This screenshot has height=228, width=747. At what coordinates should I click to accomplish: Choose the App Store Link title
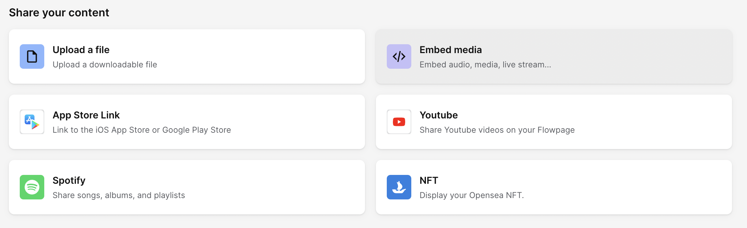coord(86,115)
